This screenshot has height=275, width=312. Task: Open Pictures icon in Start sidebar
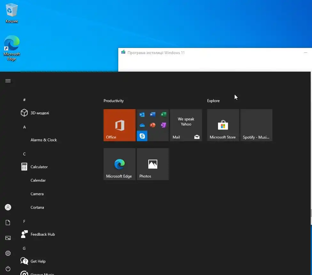point(8,238)
